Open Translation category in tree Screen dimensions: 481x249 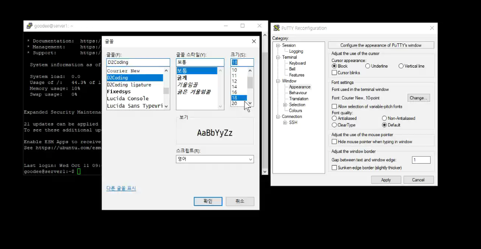[299, 99]
